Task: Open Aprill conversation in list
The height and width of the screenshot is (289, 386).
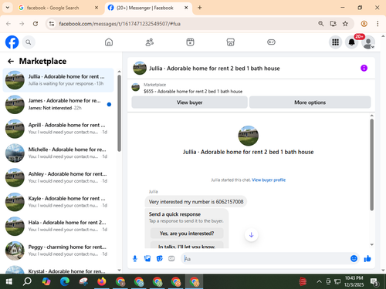Action: [58, 129]
